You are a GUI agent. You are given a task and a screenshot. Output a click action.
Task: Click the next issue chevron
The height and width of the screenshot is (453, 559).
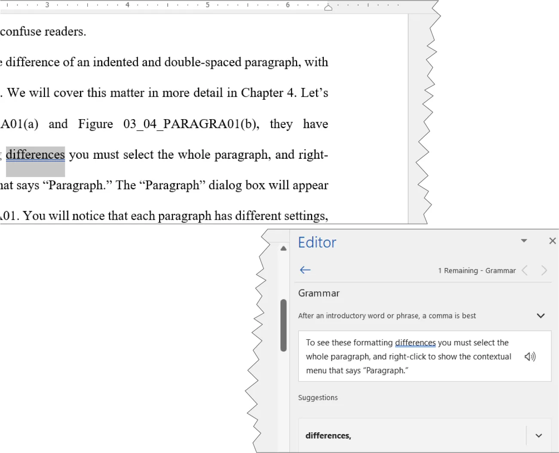pyautogui.click(x=544, y=270)
